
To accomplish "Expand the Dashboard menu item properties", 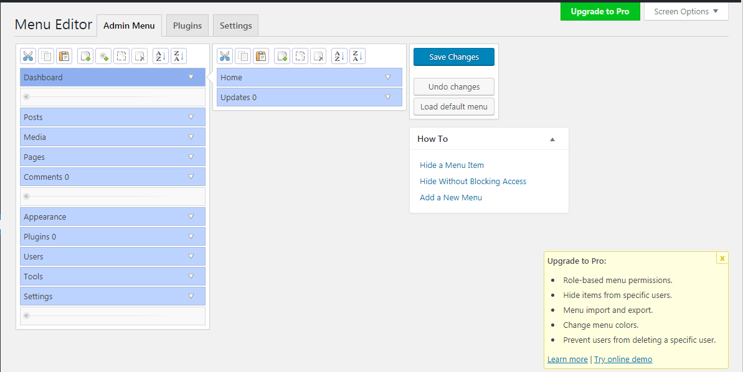I will click(x=191, y=77).
